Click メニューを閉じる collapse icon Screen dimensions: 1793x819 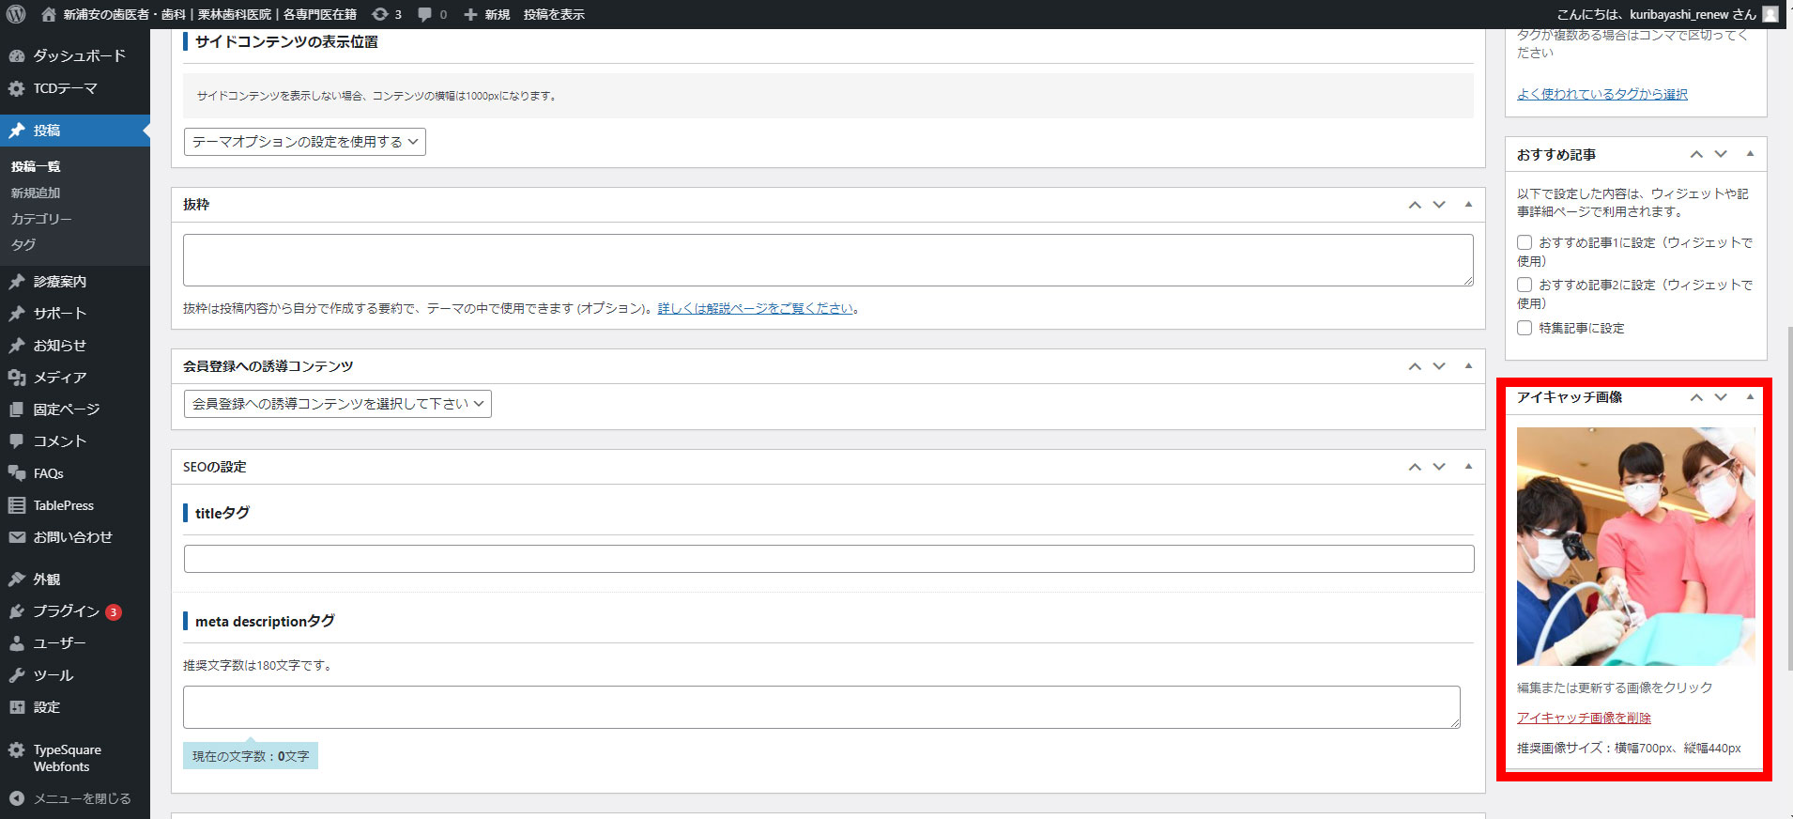pyautogui.click(x=17, y=798)
